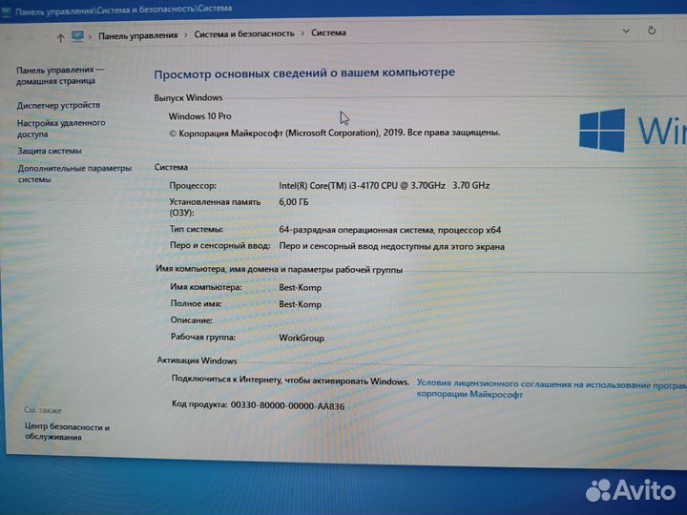Viewport: 687px width, 515px height.
Task: Click the Активация Windows section header
Action: [197, 360]
